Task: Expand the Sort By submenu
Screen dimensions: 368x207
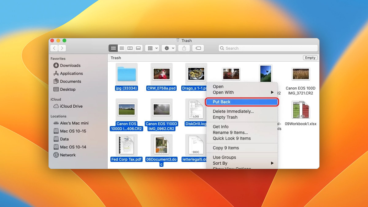Action: [x=242, y=163]
